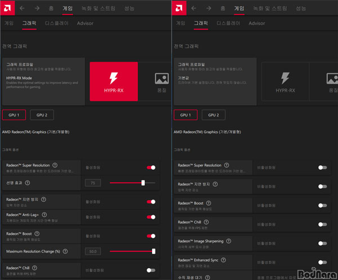Open help icon for Radeon Boost, right window
Viewport: 338px width, 280px height.
[208, 203]
